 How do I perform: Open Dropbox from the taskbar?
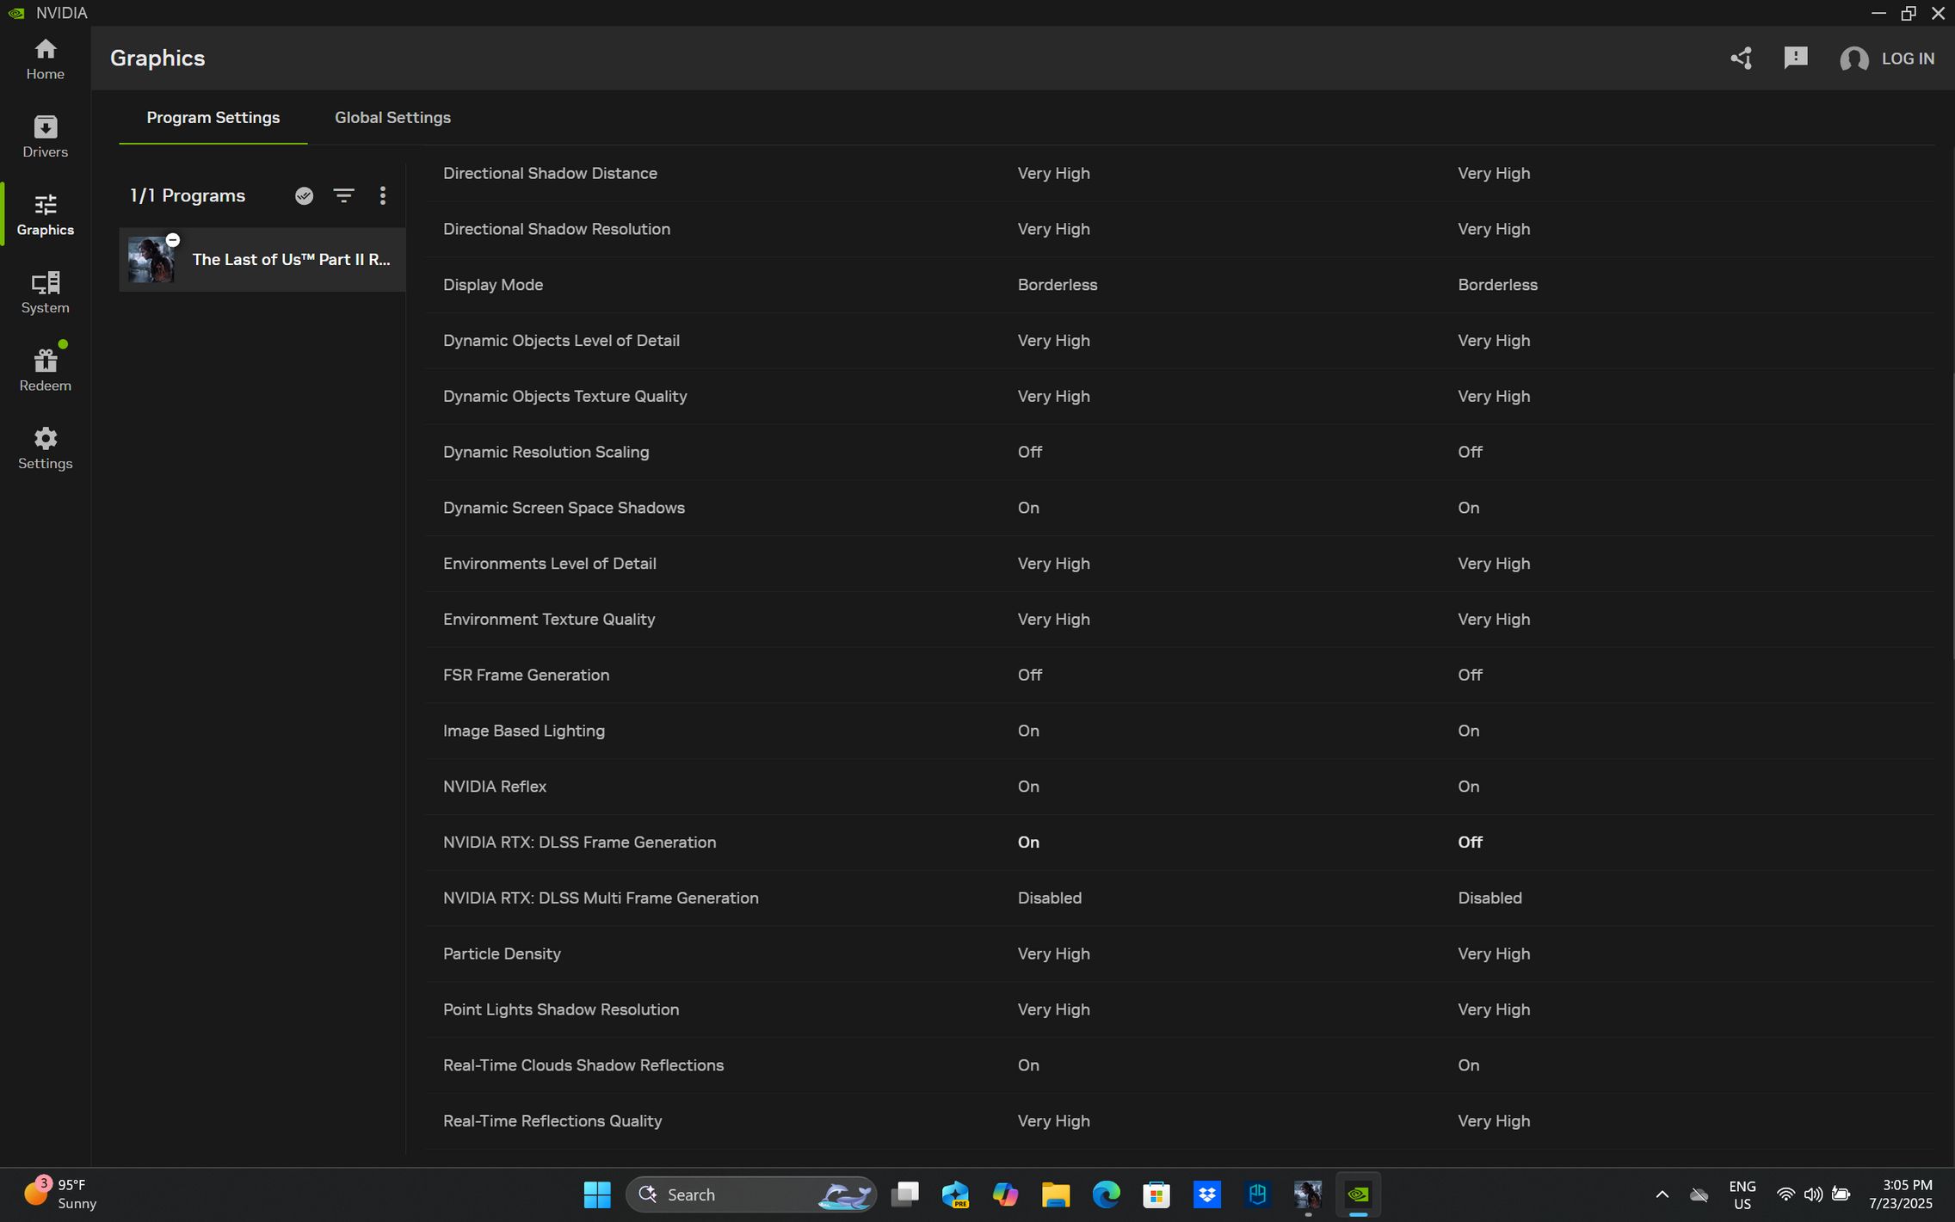1207,1194
